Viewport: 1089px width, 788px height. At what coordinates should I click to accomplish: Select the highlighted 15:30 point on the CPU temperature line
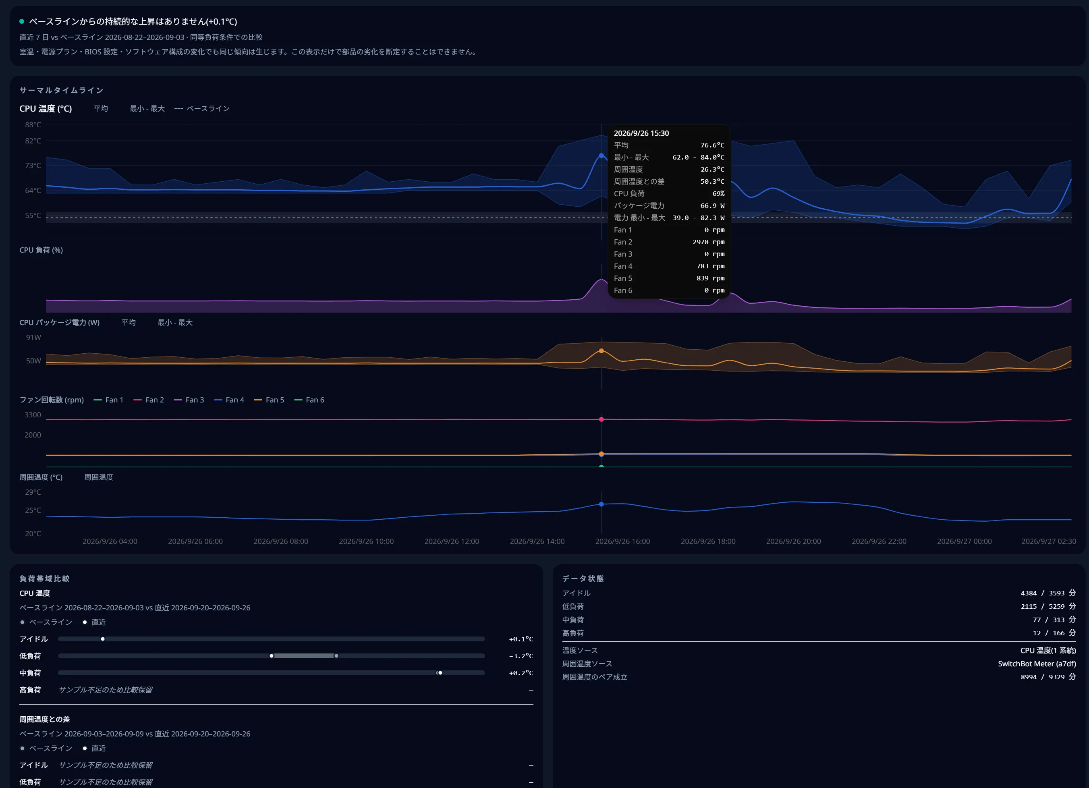point(601,156)
